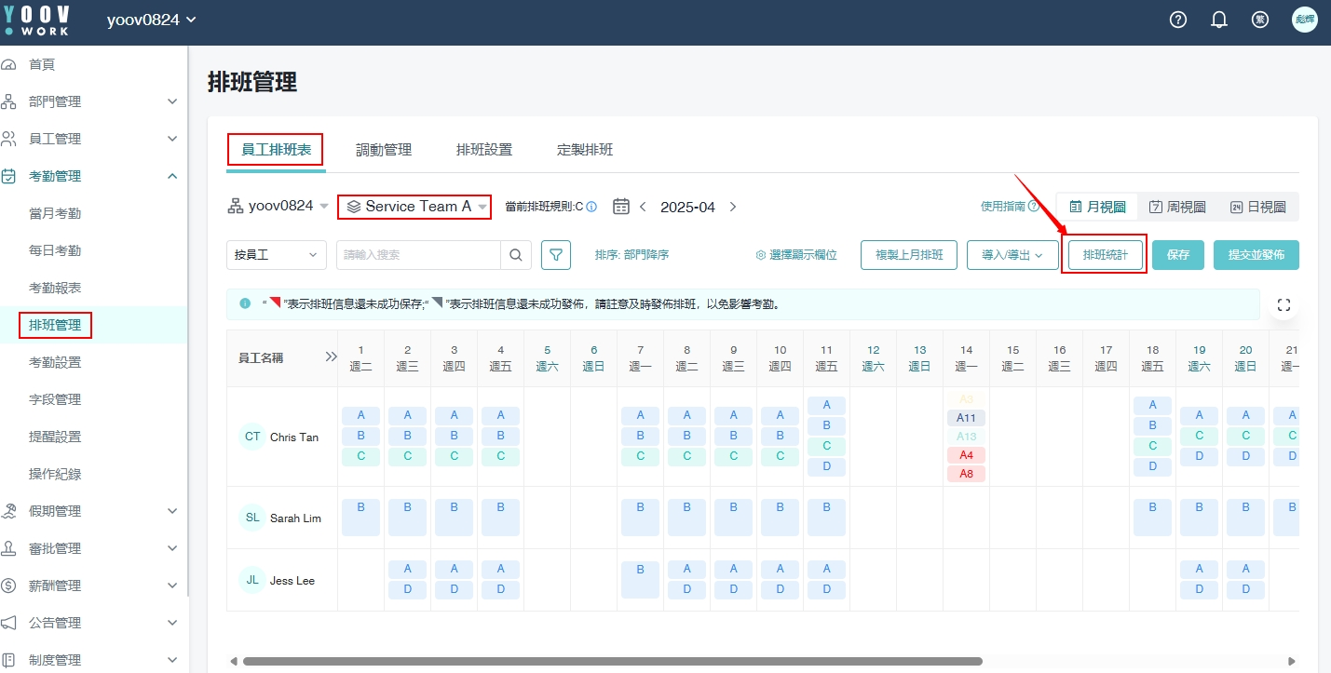
Task: Click the 提交並發佈 button
Action: click(x=1256, y=255)
